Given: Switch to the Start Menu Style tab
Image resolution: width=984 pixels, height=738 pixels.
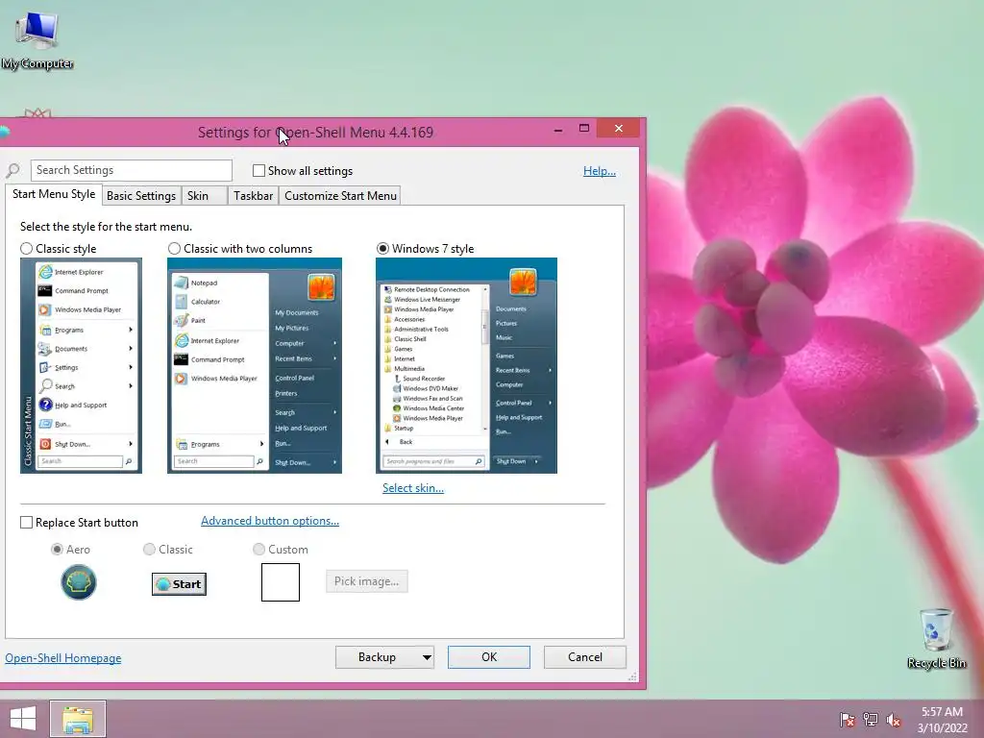Looking at the screenshot, I should 54,194.
